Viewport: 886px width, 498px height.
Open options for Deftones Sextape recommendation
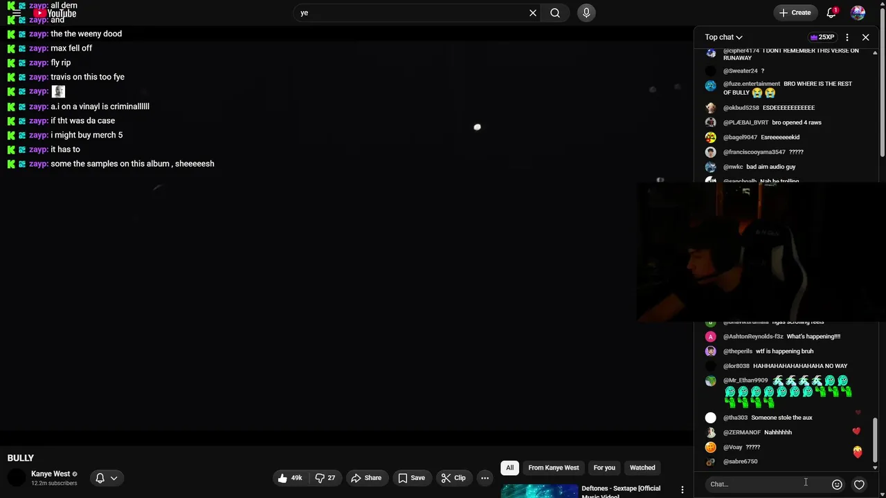(x=682, y=490)
